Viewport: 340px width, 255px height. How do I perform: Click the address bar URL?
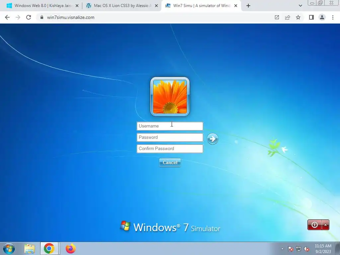pos(71,17)
